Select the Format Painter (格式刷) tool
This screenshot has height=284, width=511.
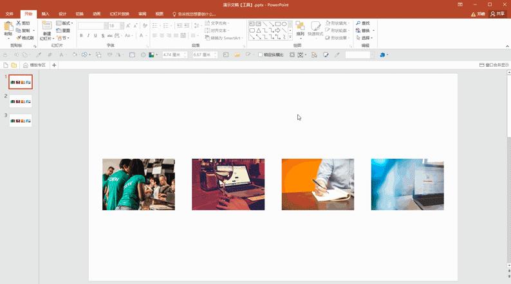(18, 37)
